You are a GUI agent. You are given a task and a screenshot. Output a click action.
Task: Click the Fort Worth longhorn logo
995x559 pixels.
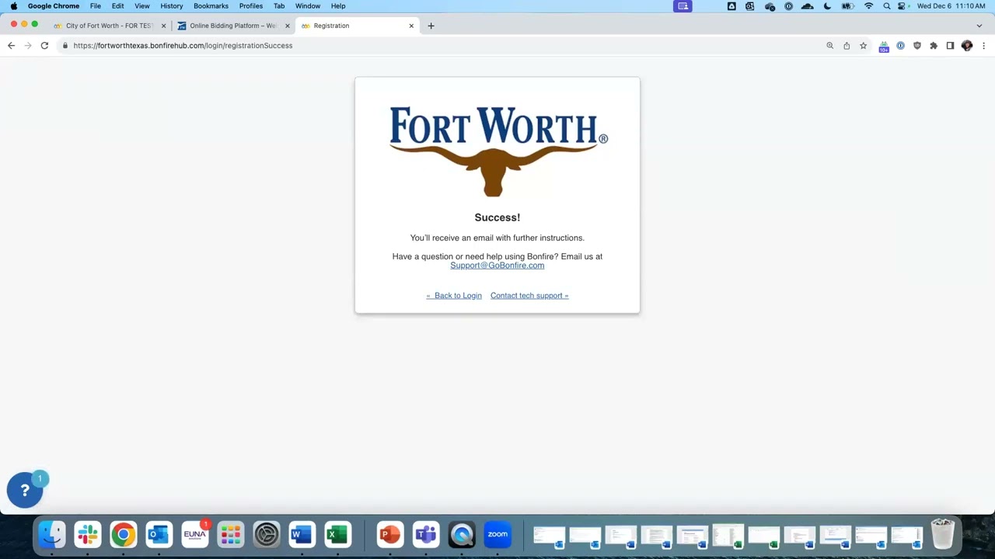coord(497,151)
